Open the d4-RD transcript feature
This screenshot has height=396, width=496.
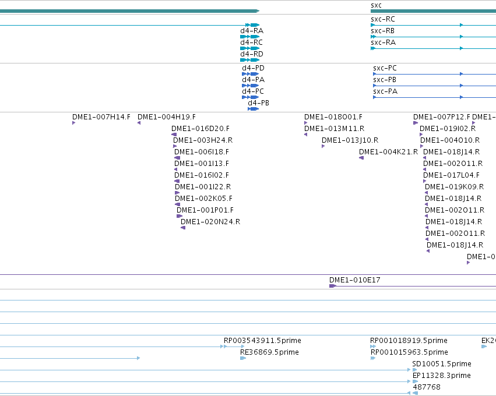pyautogui.click(x=249, y=60)
